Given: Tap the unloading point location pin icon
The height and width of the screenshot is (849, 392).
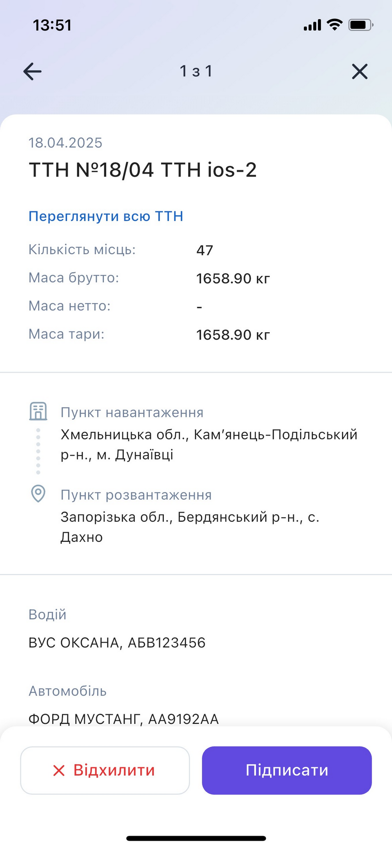Looking at the screenshot, I should click(x=38, y=493).
